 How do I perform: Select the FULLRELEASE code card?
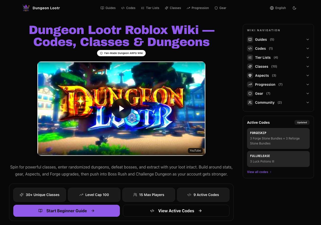click(278, 159)
